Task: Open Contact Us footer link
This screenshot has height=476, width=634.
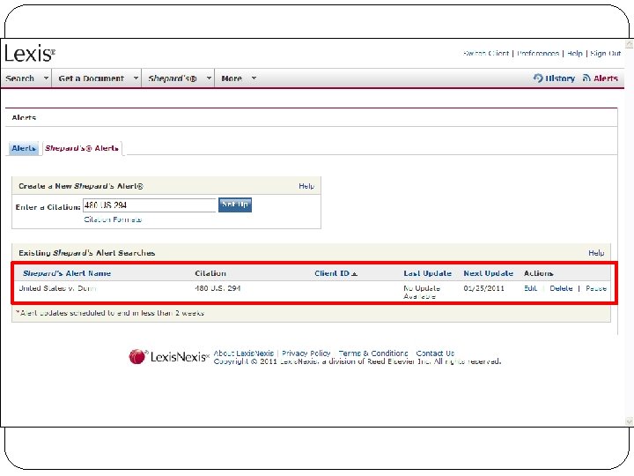Action: pos(435,353)
